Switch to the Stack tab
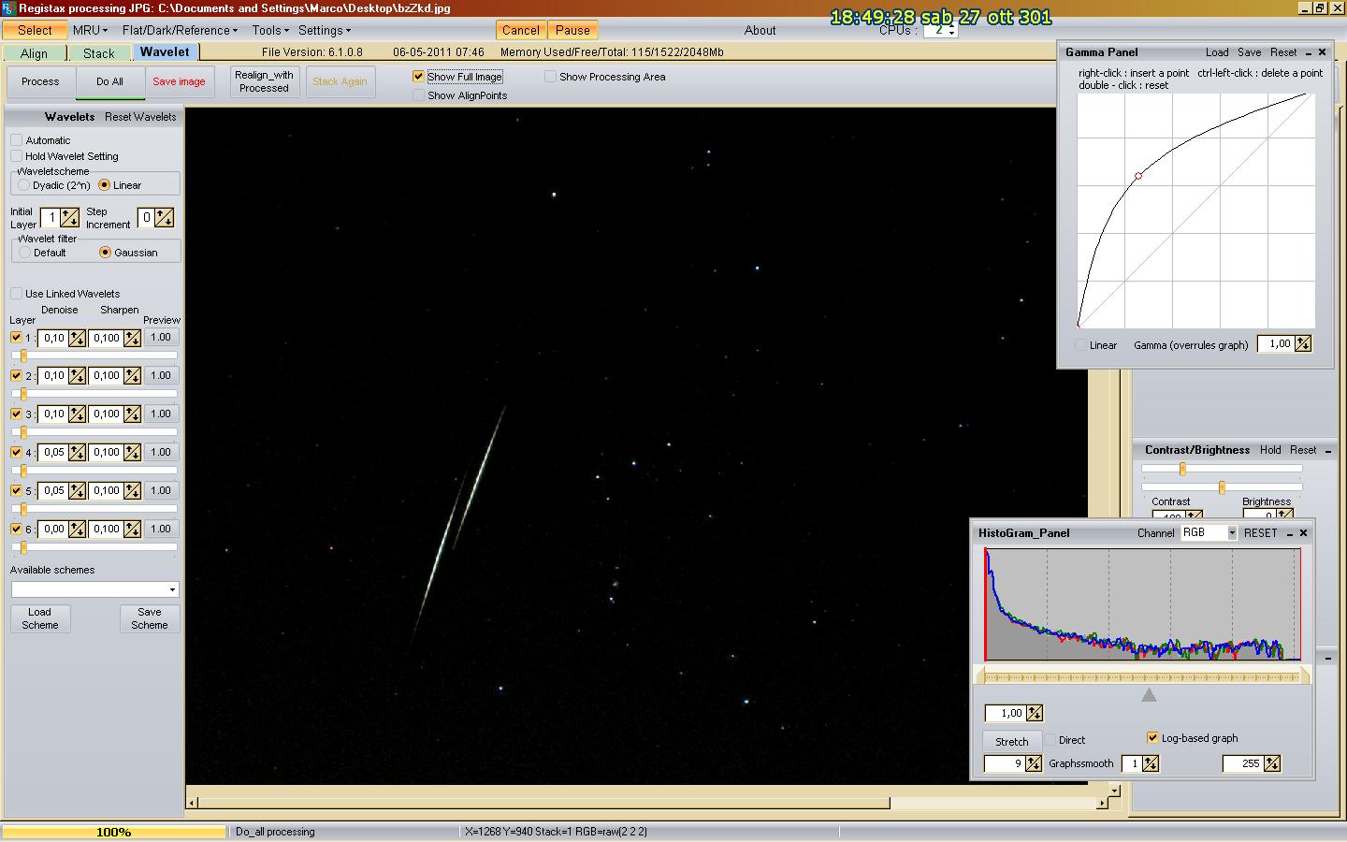 (x=98, y=53)
